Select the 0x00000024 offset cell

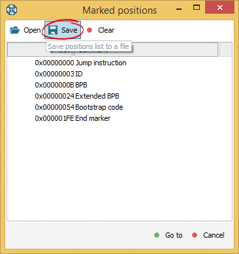(x=54, y=96)
